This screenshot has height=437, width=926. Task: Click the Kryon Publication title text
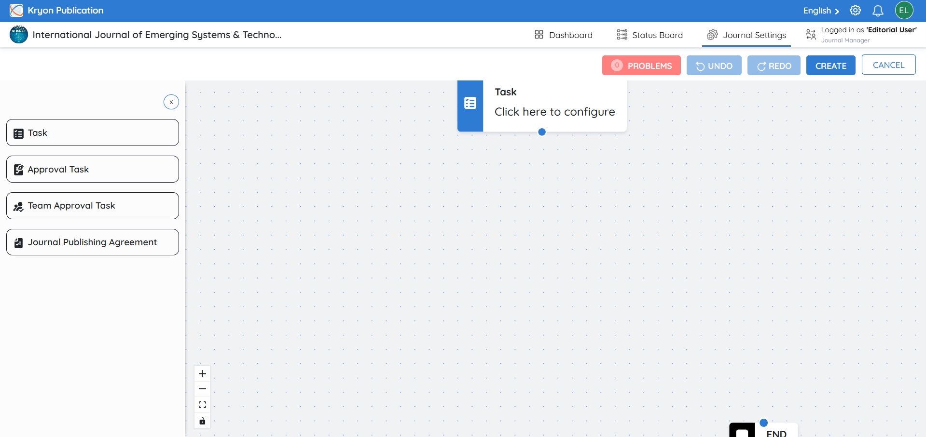pos(66,10)
